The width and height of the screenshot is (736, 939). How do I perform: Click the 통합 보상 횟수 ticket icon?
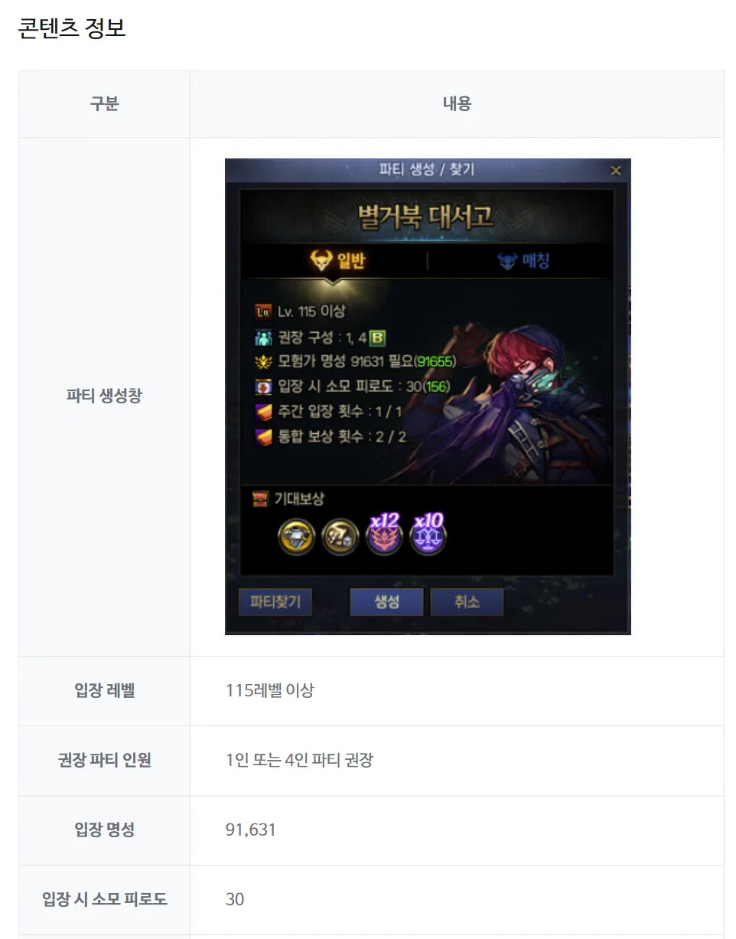point(262,437)
